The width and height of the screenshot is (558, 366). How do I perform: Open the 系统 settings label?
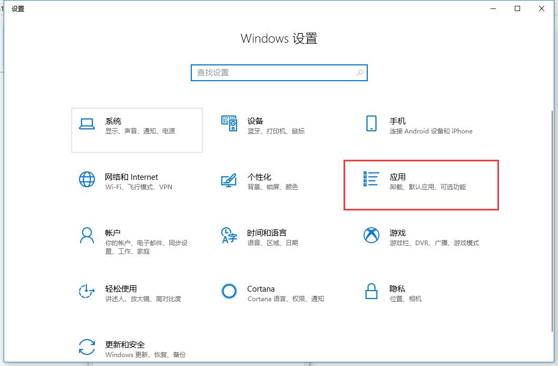pos(113,121)
